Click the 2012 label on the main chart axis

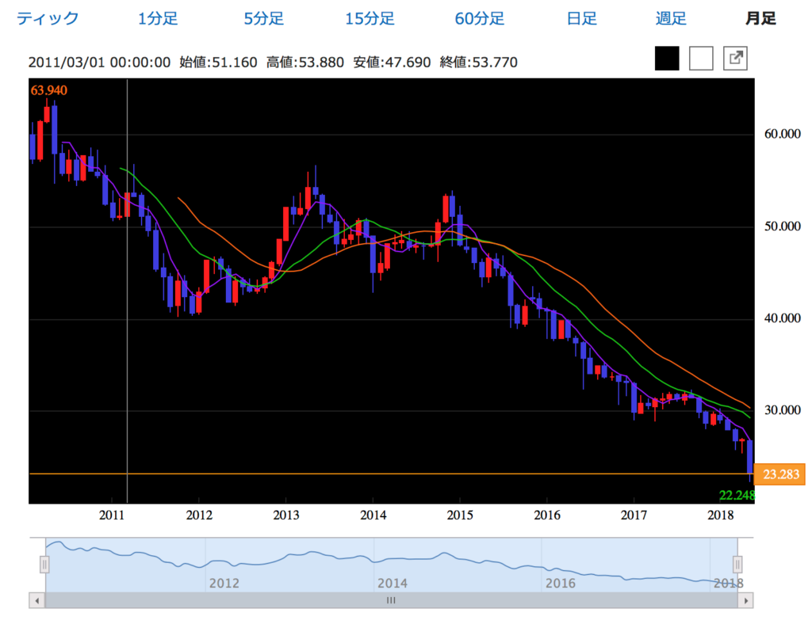[199, 516]
